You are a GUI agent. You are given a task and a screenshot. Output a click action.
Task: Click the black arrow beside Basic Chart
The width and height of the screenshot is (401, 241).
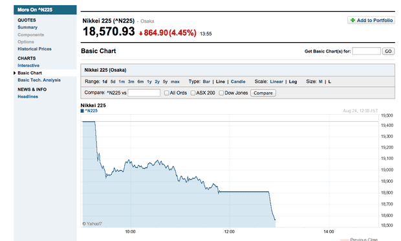tap(15, 73)
